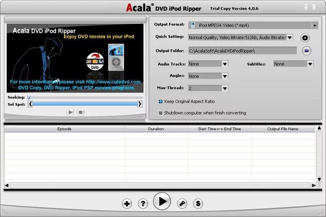Close the Acala DVD iPod Ripper window
The height and width of the screenshot is (217, 326).
314,7
